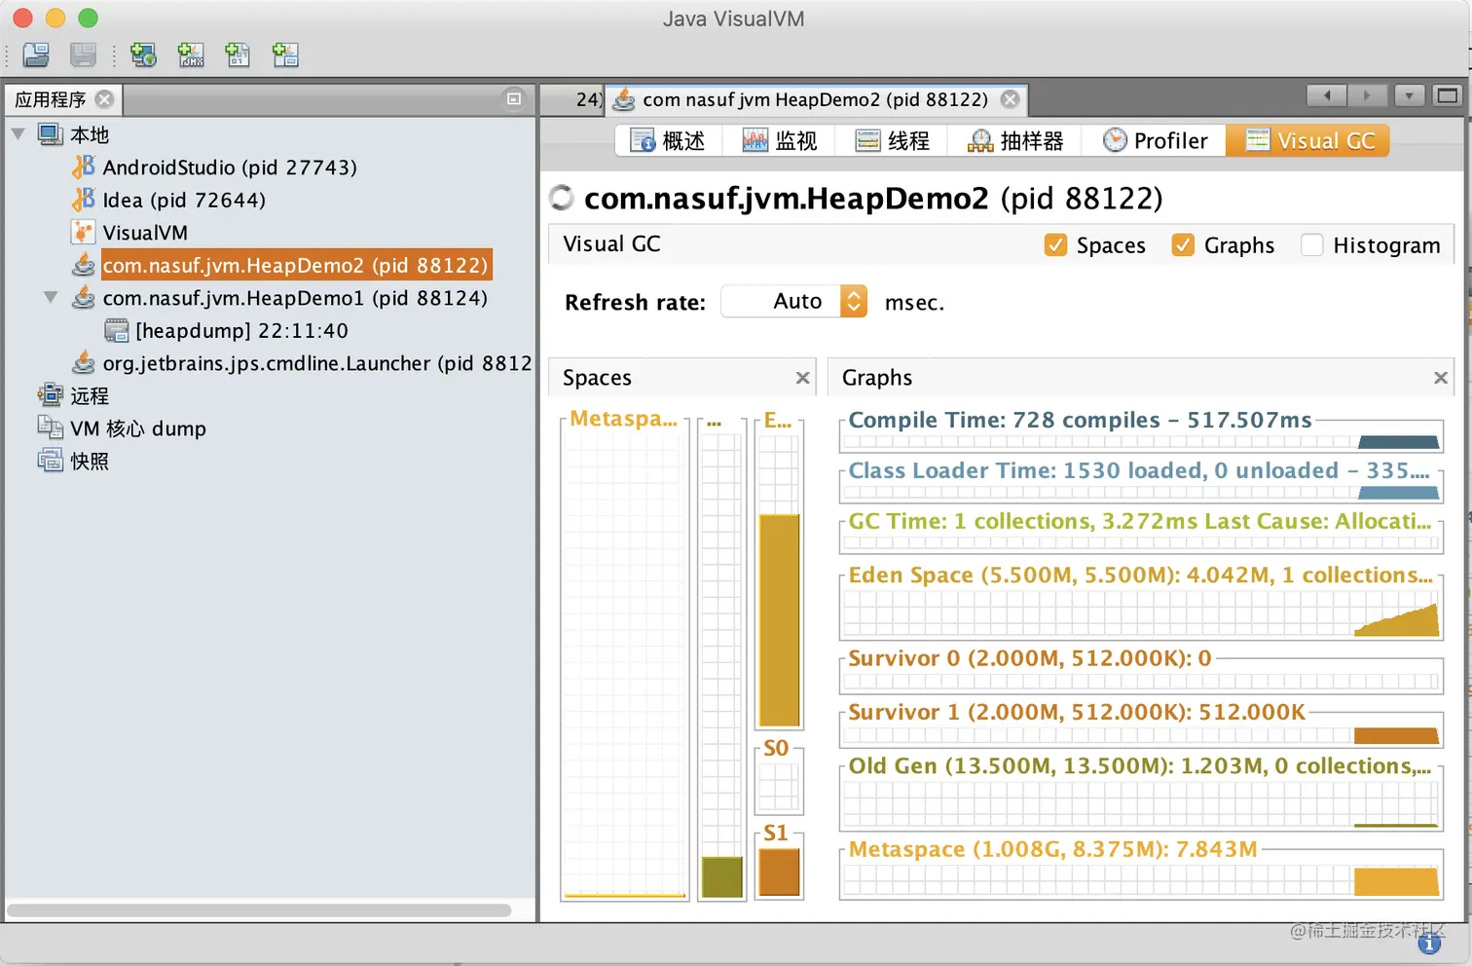Click the remote hosts icon beside 远程
Viewport: 1472px width, 966px height.
coord(51,395)
